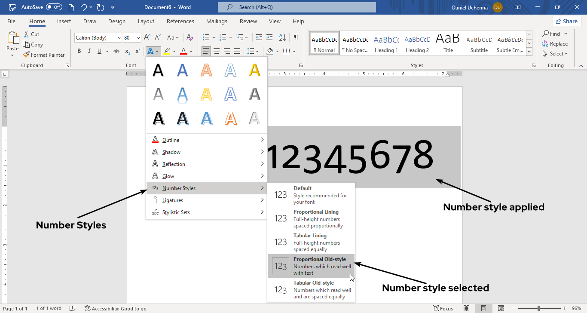Open Focus mode from status bar
This screenshot has width=587, height=313.
point(443,308)
